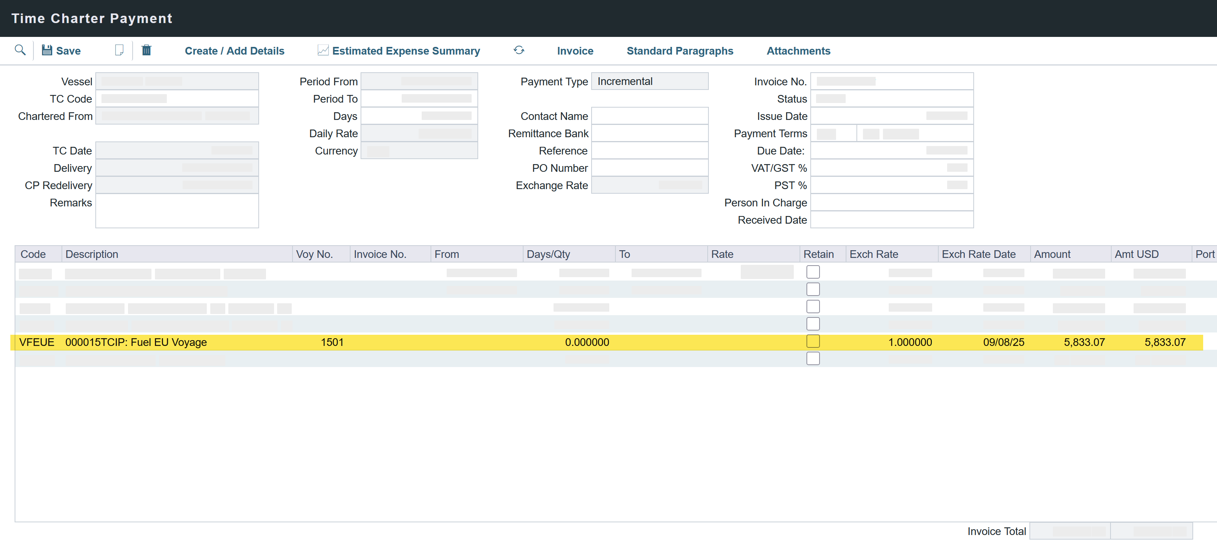Click the Invoice button

575,51
